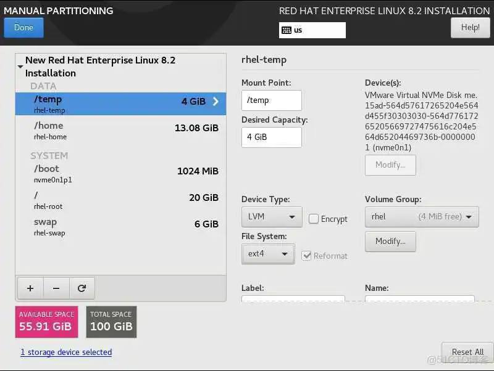Click the Label input field

pos(293,298)
